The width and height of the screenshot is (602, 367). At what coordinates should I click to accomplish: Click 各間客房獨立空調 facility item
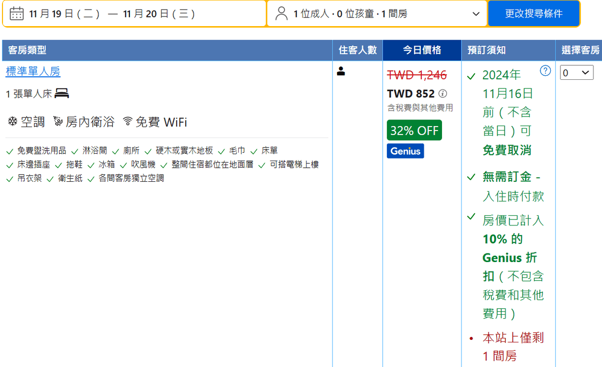point(131,178)
